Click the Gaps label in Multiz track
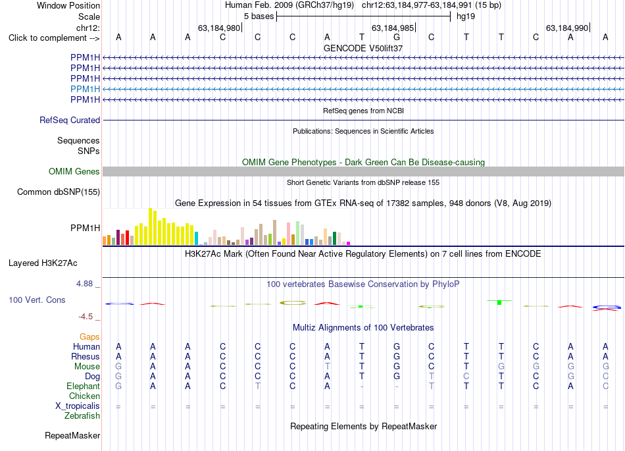The height and width of the screenshot is (451, 625). (x=89, y=337)
